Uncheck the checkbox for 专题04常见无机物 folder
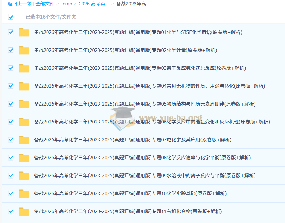Viewport: 285px width, 223px height. click(x=11, y=86)
